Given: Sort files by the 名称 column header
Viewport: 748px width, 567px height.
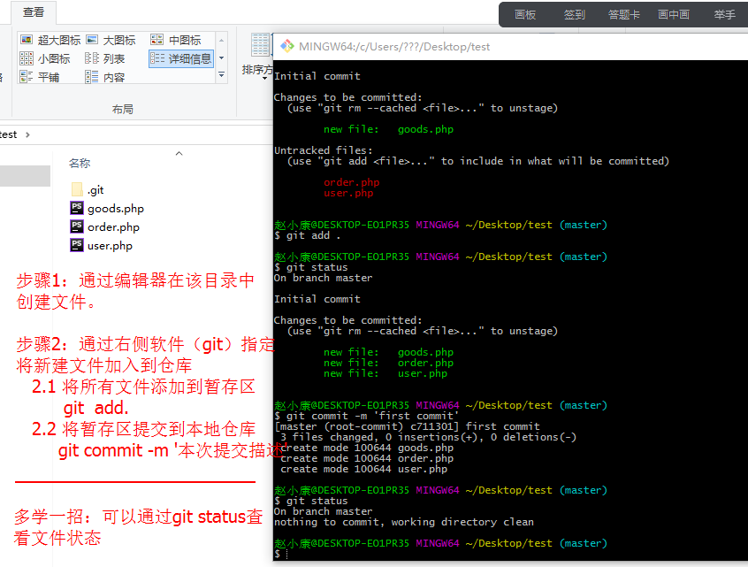Looking at the screenshot, I should tap(80, 164).
